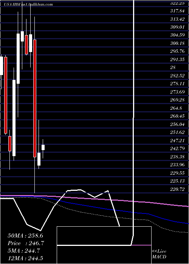Click the 304.59 price axis label
The image size is (189, 264).
177,35
